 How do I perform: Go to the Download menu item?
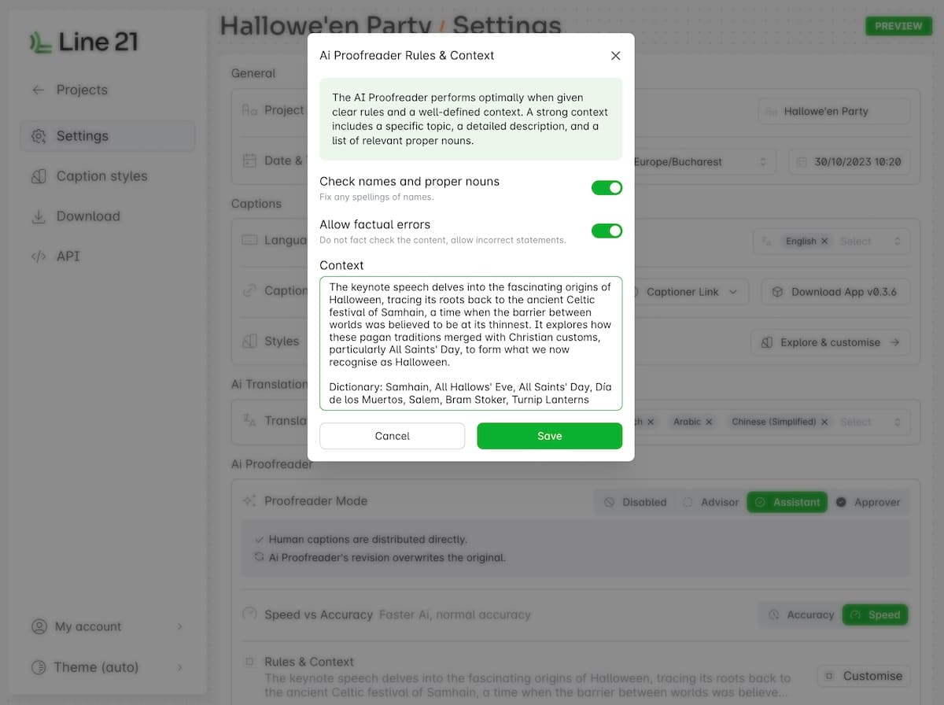click(x=88, y=216)
